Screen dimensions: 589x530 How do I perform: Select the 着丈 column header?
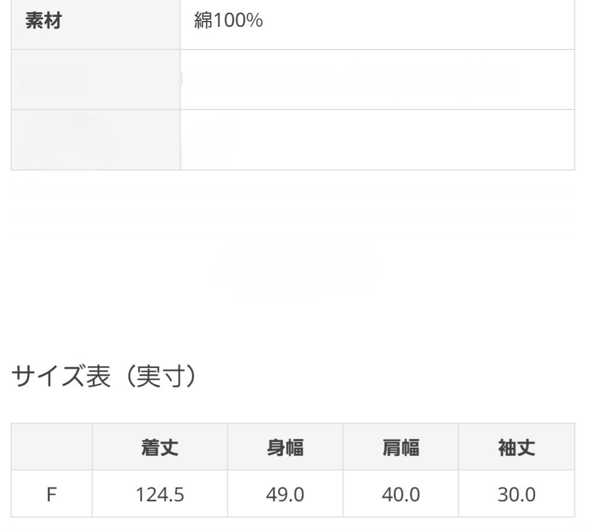click(x=160, y=447)
